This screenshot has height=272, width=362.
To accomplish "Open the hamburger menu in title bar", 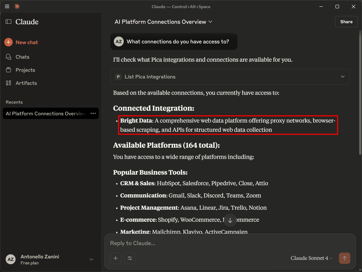I will click(7, 6).
